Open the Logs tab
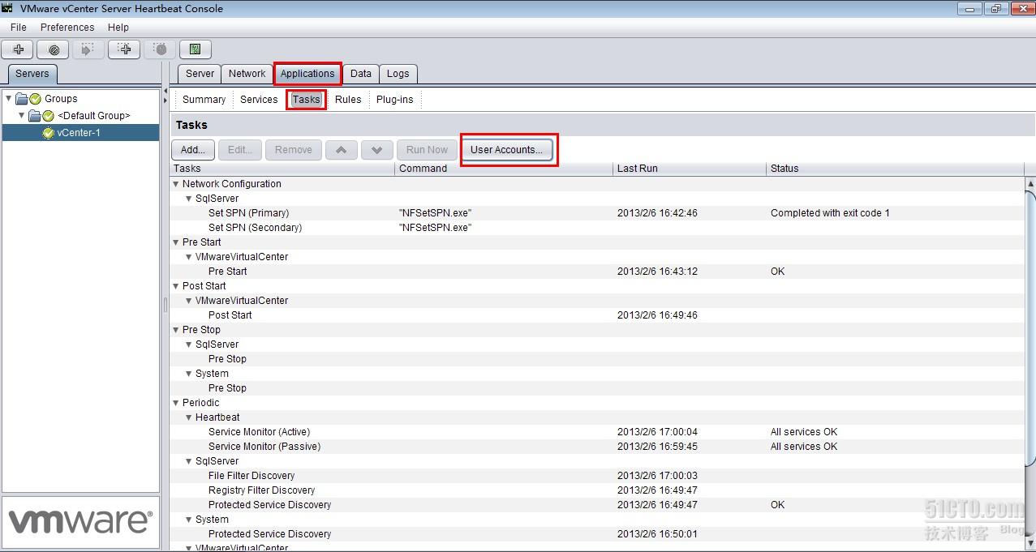Image resolution: width=1036 pixels, height=552 pixels. pos(398,74)
